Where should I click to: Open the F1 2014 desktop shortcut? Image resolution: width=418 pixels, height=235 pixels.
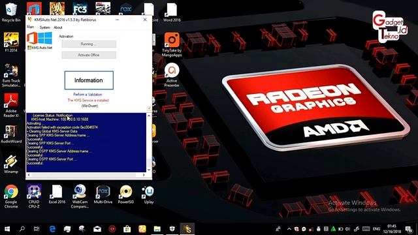click(11, 42)
